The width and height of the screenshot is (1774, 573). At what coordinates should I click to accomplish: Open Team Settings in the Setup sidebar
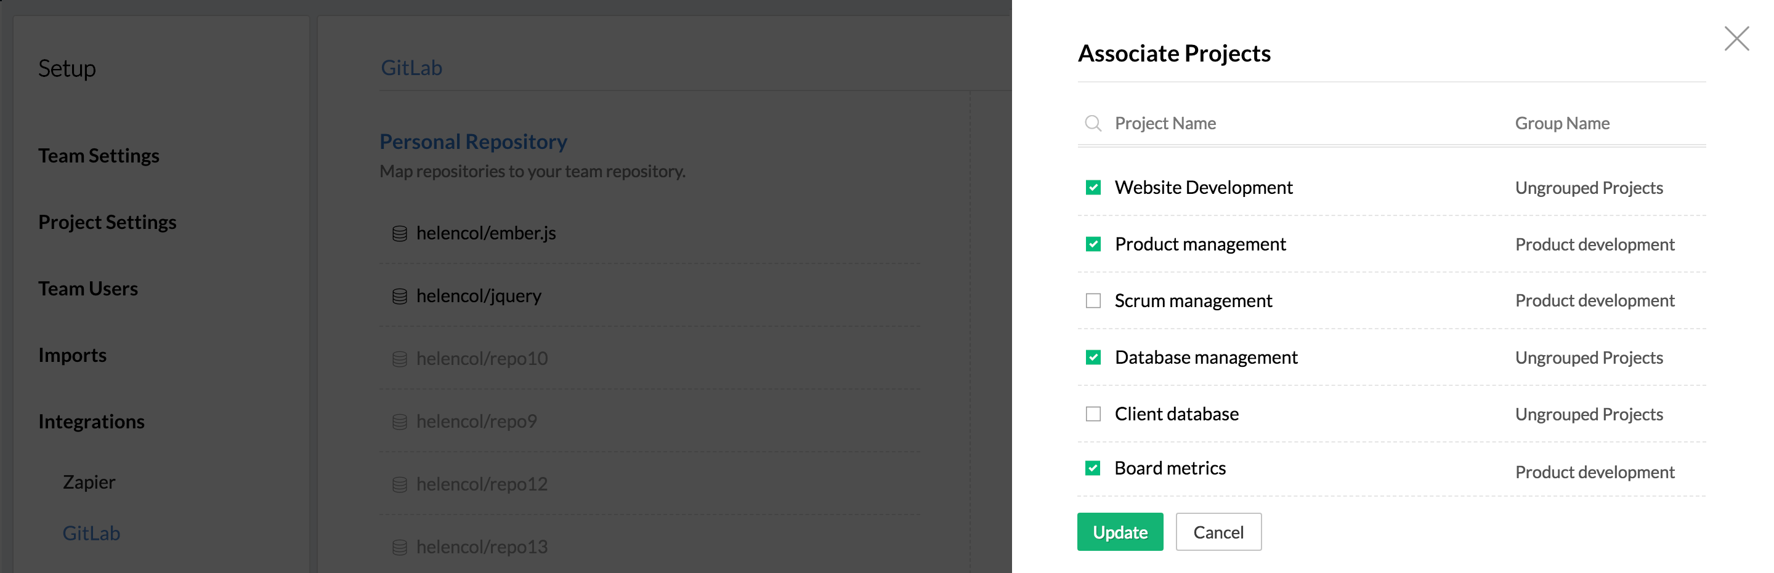click(x=99, y=156)
